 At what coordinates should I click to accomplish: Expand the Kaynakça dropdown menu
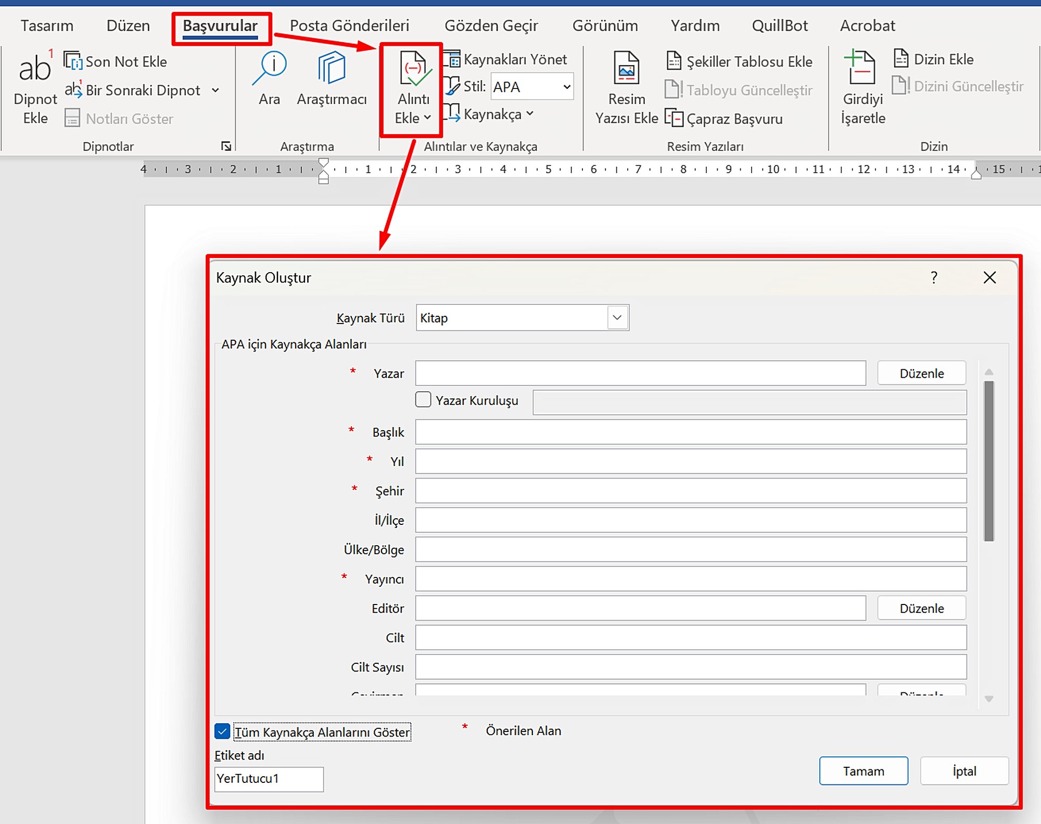click(530, 113)
